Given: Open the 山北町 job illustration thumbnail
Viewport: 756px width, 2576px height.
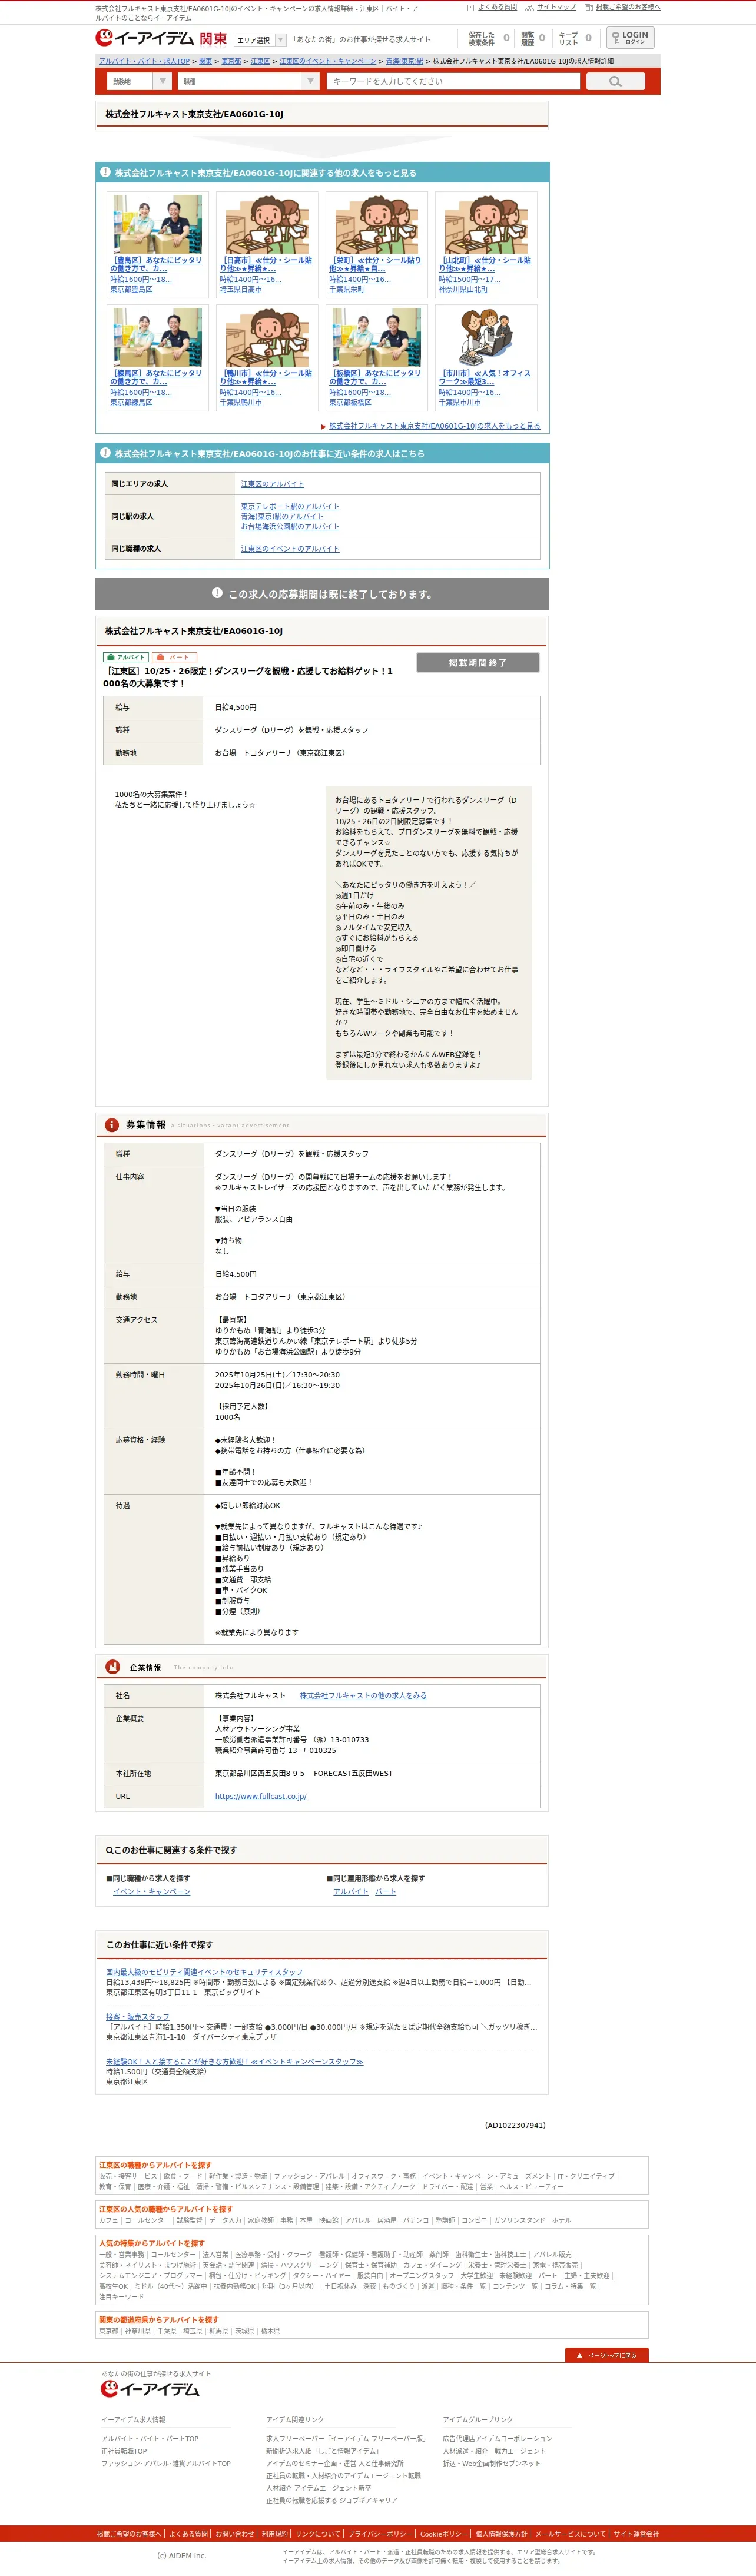Looking at the screenshot, I should pos(486,224).
